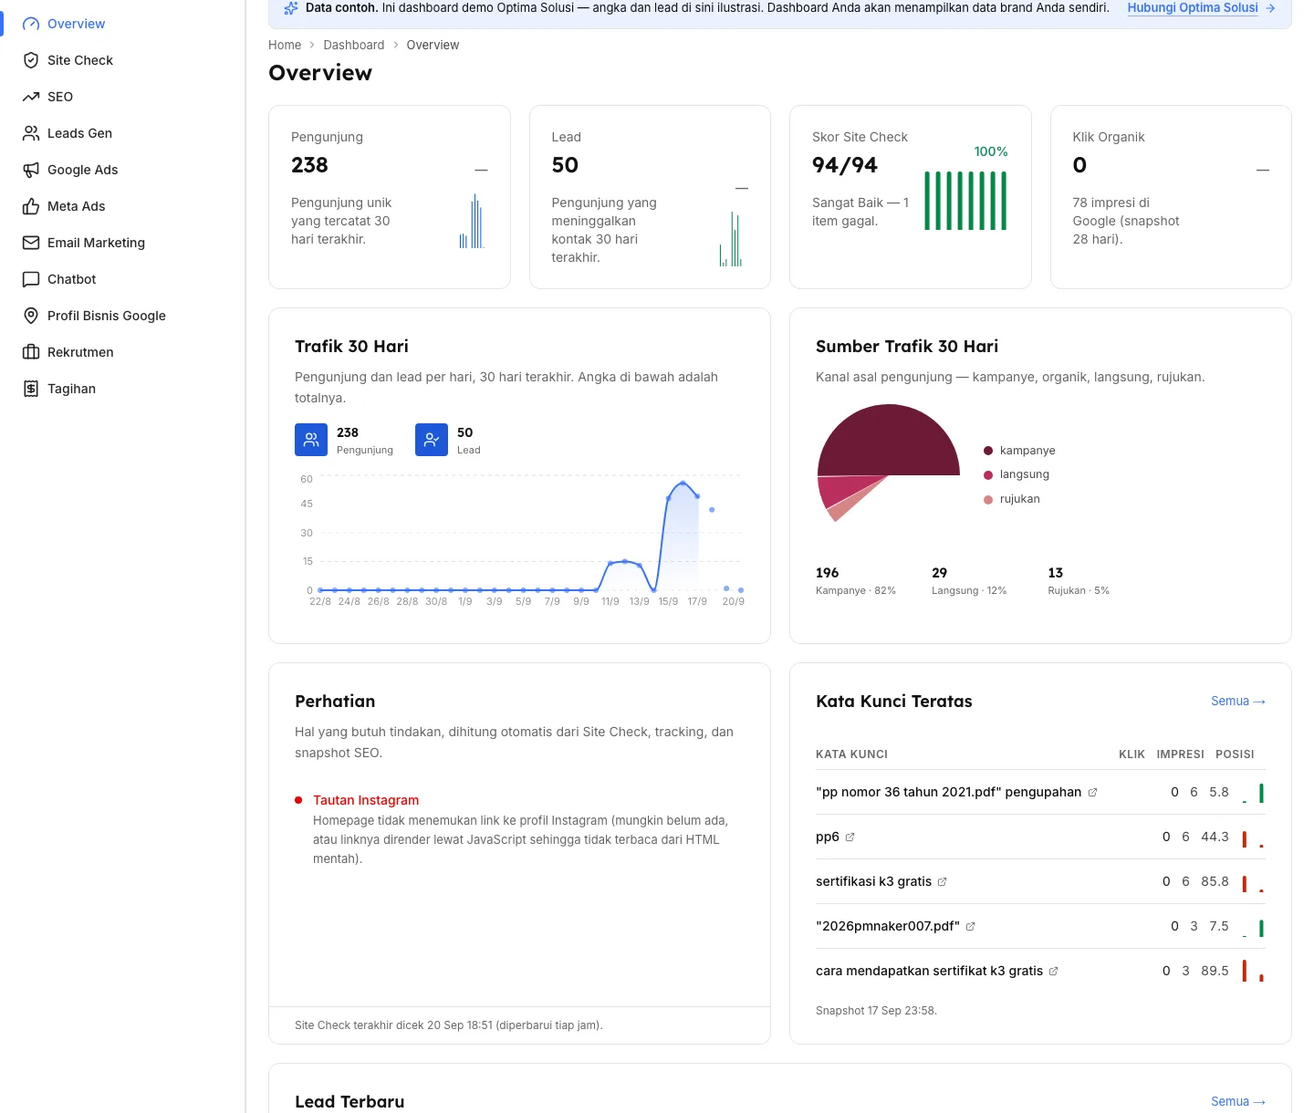Click the Rekrutmen briefcase icon

click(x=31, y=352)
